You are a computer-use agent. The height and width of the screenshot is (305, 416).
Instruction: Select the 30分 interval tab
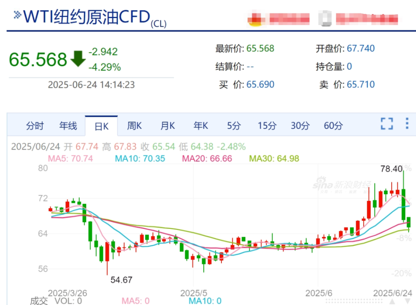[x=300, y=125]
